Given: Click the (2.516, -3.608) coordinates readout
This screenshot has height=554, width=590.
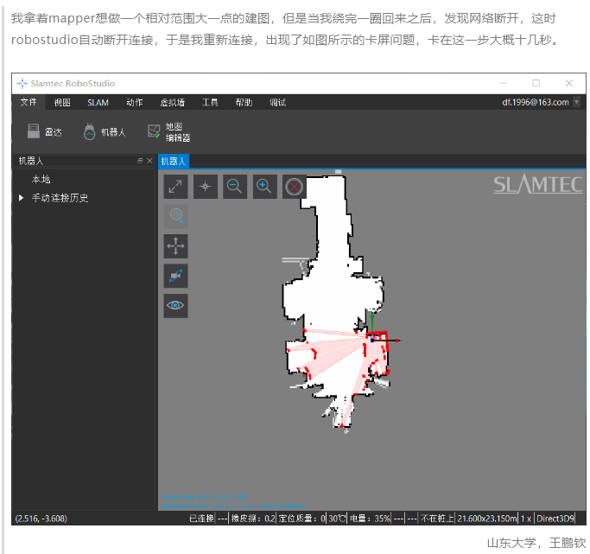Looking at the screenshot, I should (41, 519).
